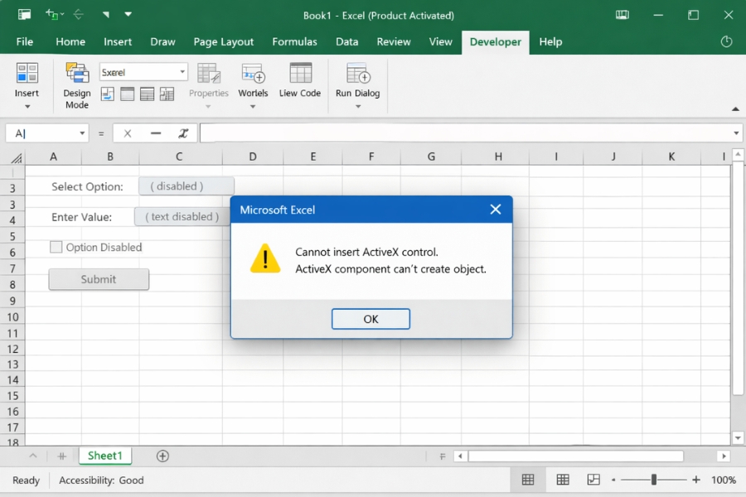746x497 pixels.
Task: Click the Normal view icon in status bar
Action: tap(528, 479)
